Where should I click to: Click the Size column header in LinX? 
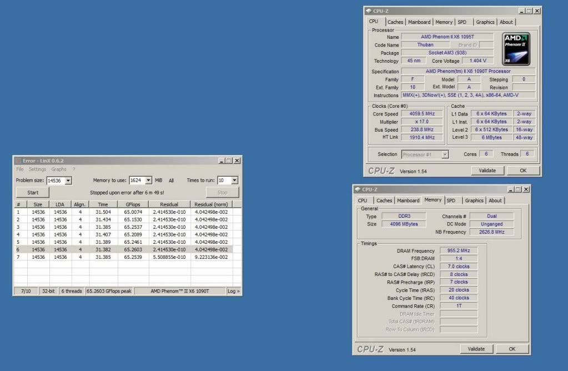coord(38,204)
